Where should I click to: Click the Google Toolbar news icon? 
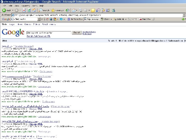pos(47,19)
